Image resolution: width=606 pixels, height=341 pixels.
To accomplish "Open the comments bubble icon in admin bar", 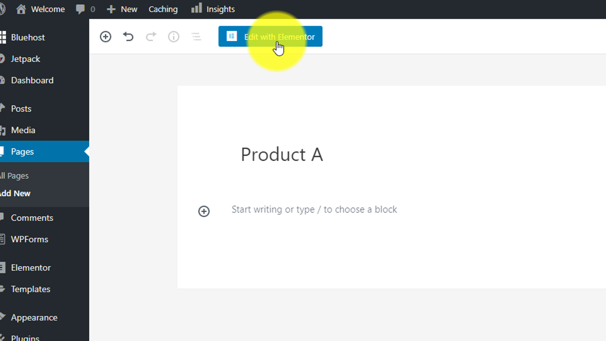I will [80, 9].
